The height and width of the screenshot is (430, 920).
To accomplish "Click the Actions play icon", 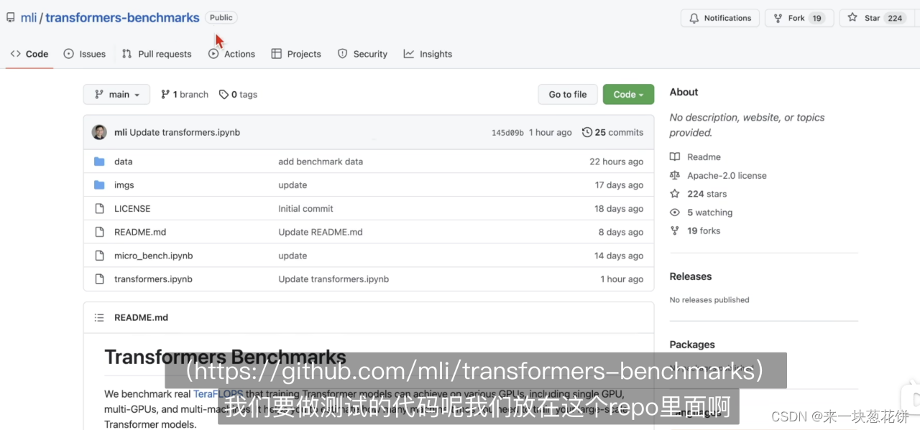I will click(213, 54).
